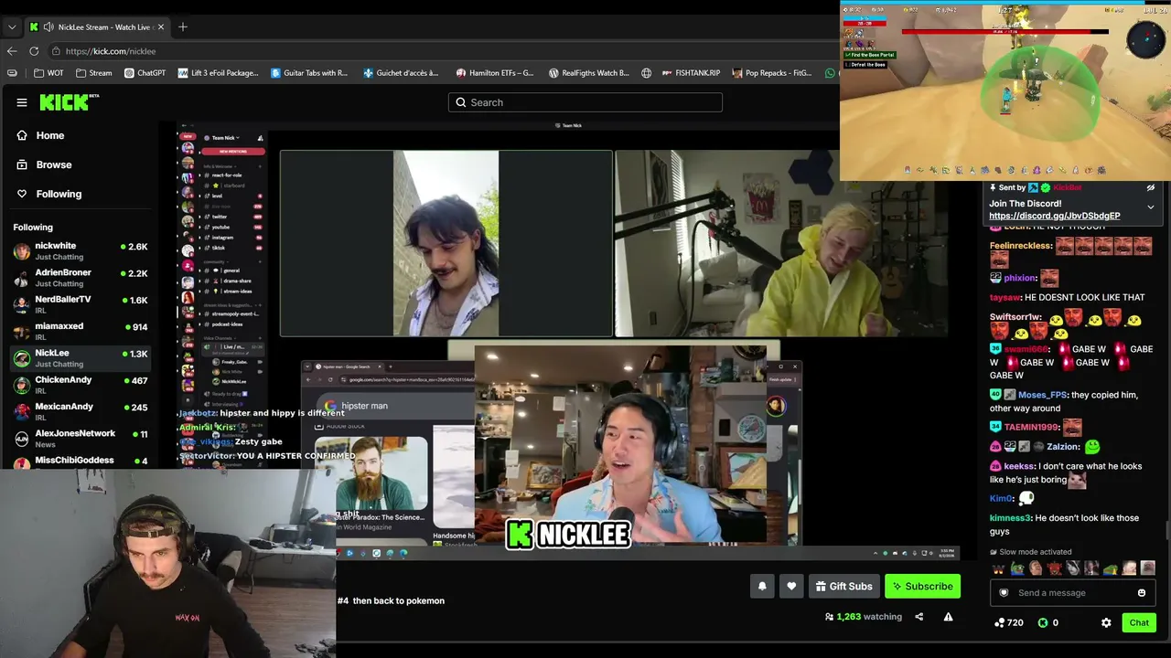Open the Discord invite link in the pinned message
The image size is (1171, 658).
1054,216
